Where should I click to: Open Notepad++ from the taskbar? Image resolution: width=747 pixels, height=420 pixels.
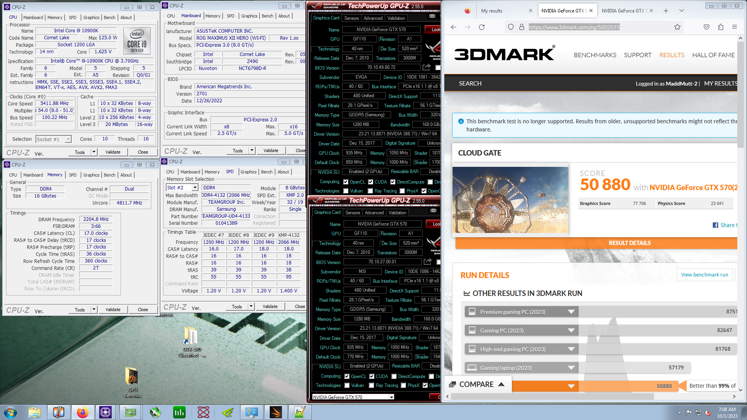pos(299,412)
